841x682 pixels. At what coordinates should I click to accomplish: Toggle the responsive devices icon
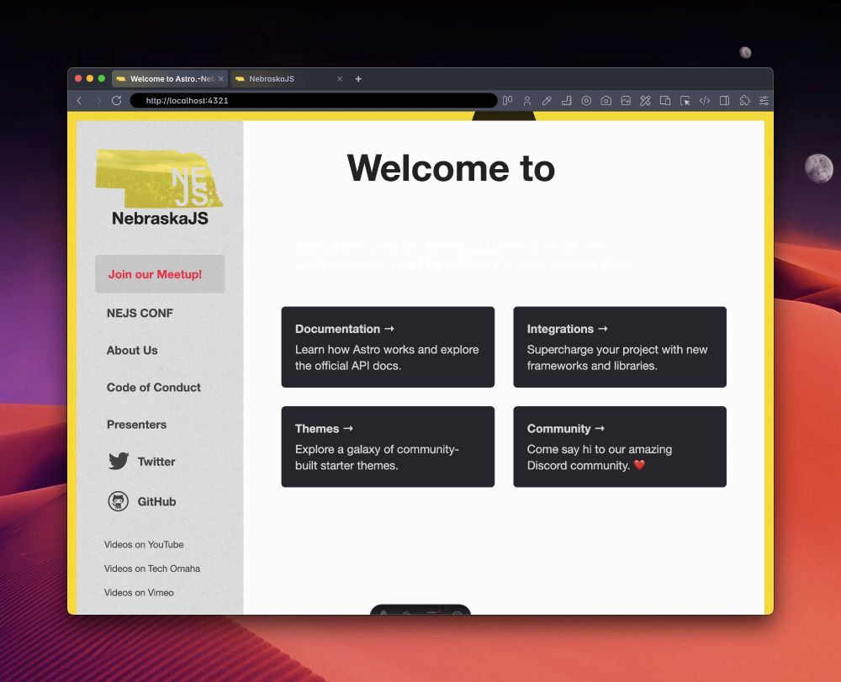point(665,100)
